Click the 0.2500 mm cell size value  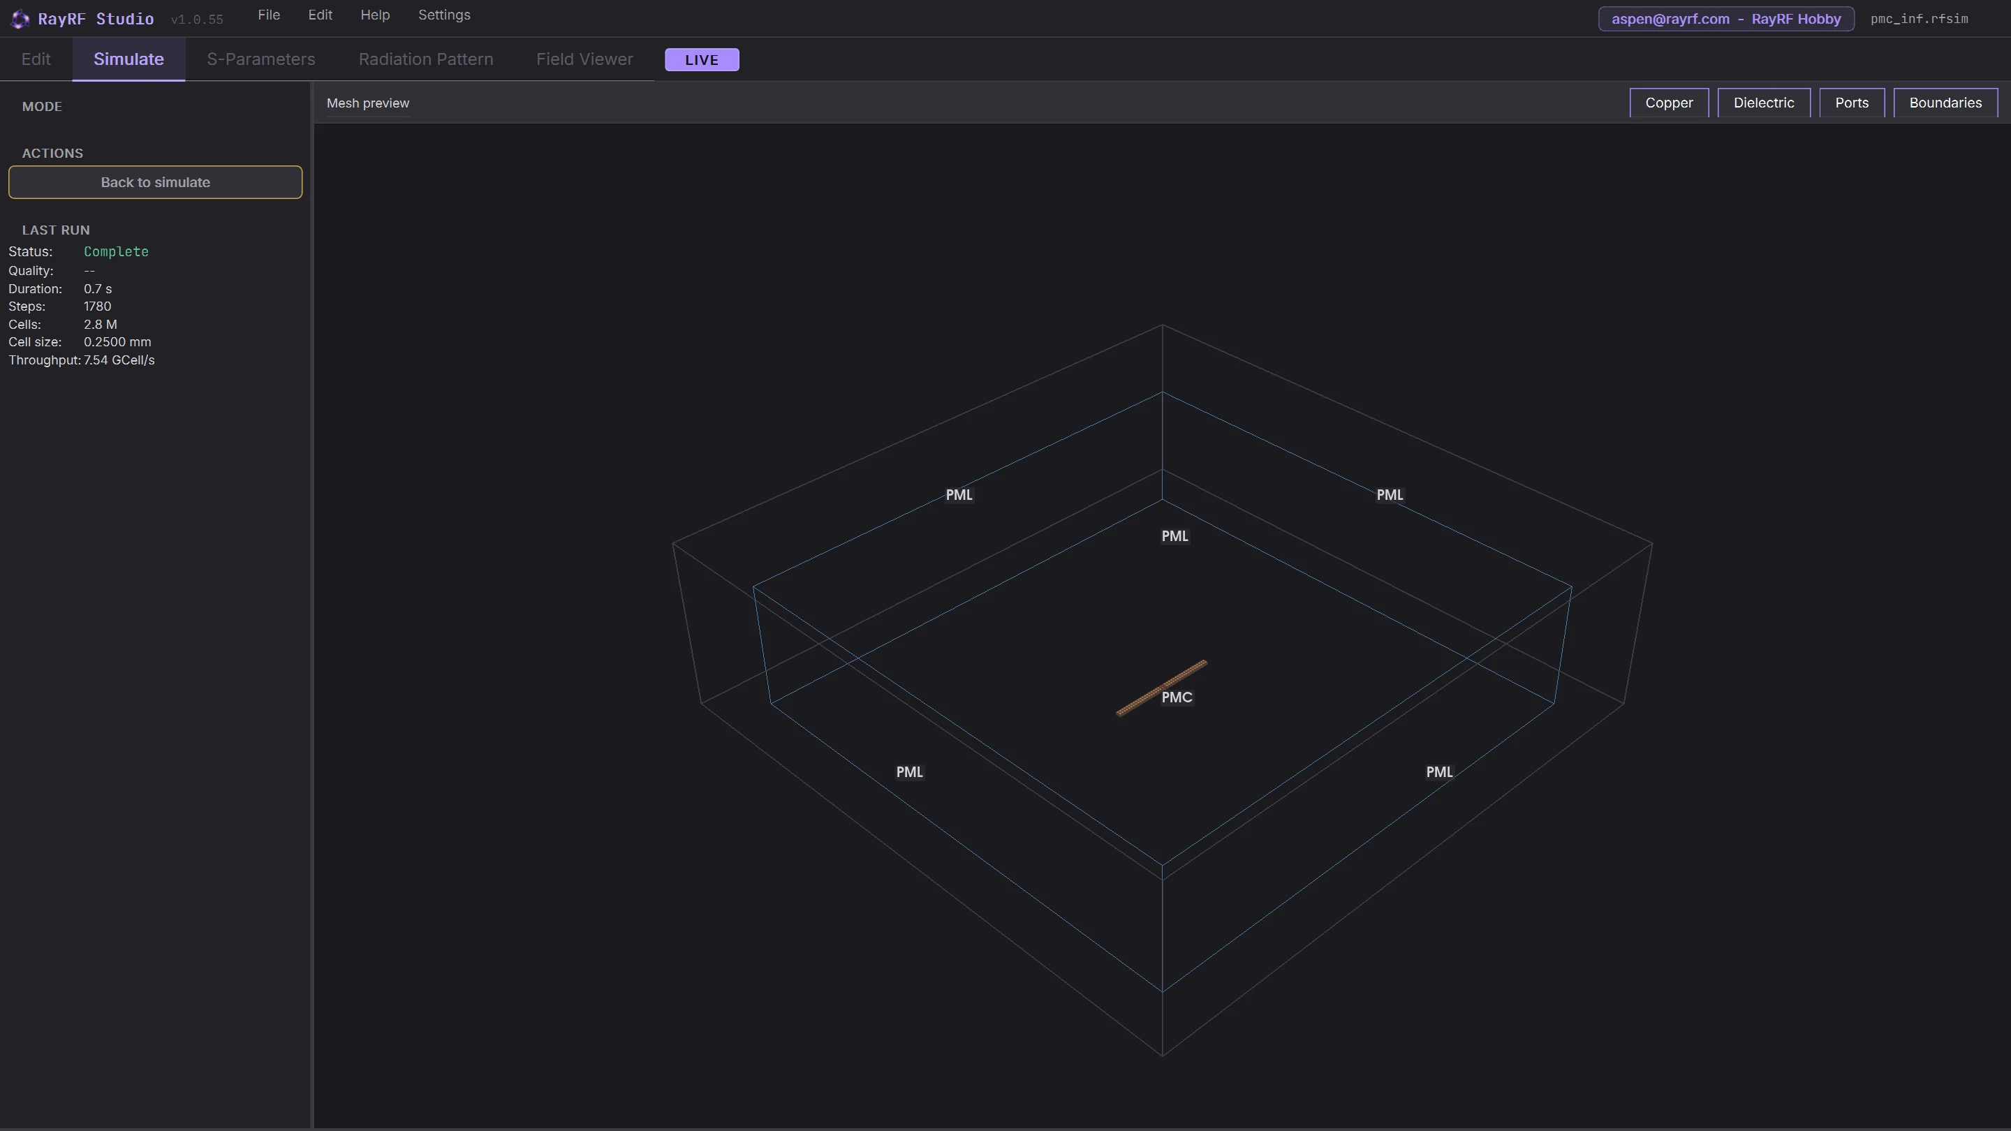[118, 342]
